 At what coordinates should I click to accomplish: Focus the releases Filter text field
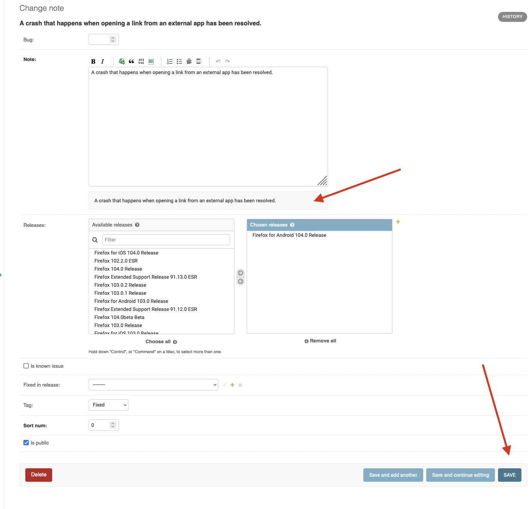[166, 240]
